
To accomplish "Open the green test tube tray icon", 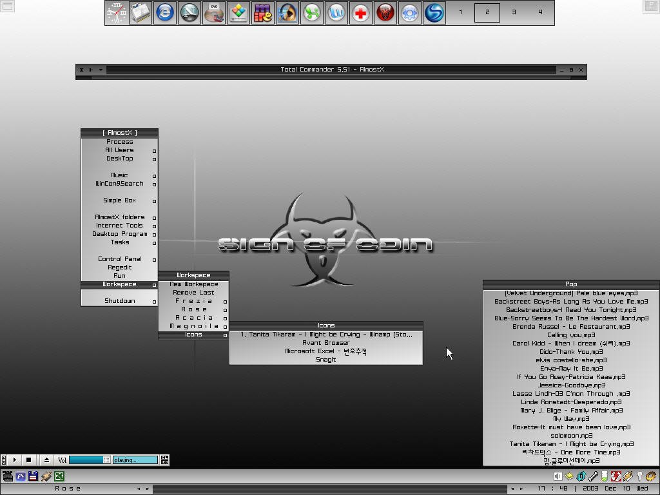I will 605,476.
